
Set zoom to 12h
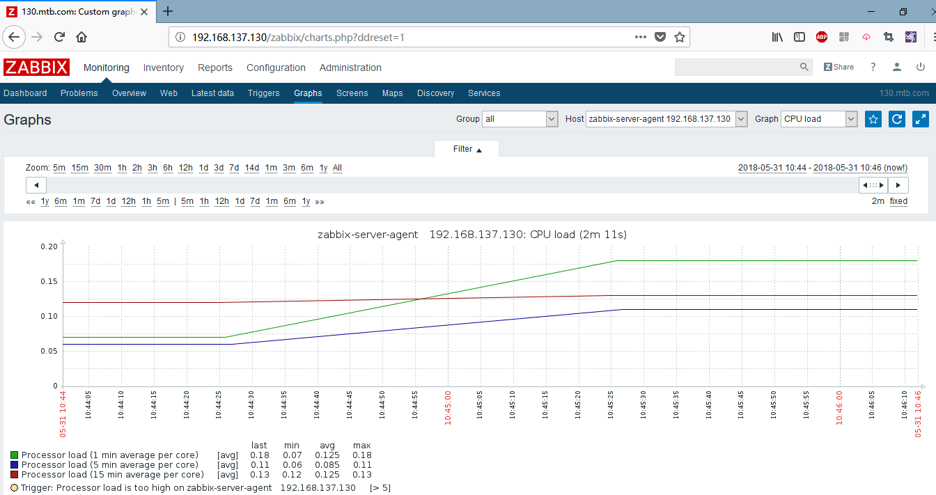(185, 168)
